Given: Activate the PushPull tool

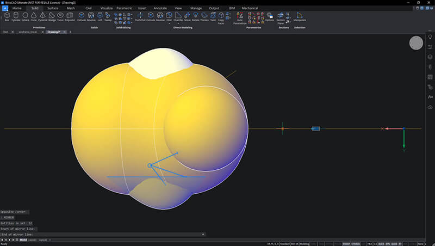Looking at the screenshot, I should [140, 16].
